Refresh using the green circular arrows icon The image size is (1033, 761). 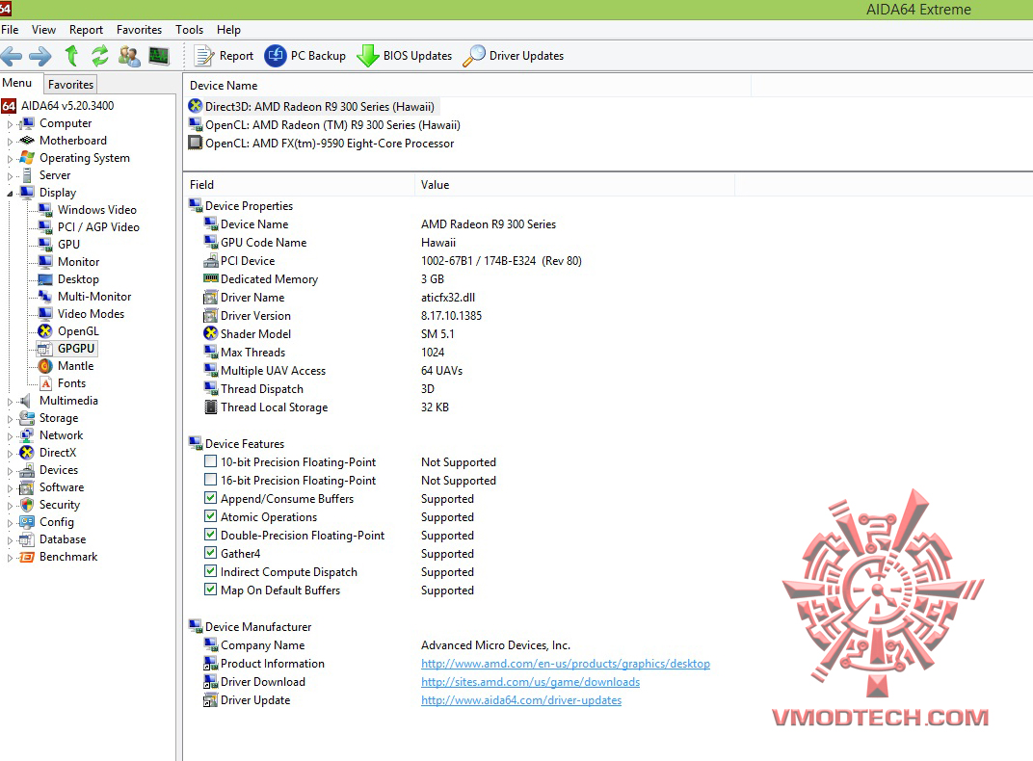pyautogui.click(x=100, y=56)
